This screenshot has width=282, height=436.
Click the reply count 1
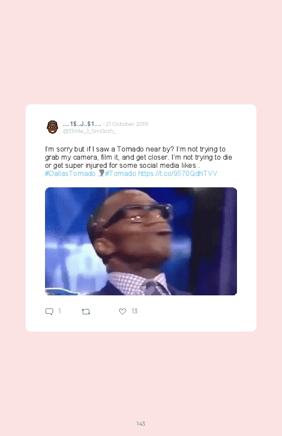pos(60,311)
